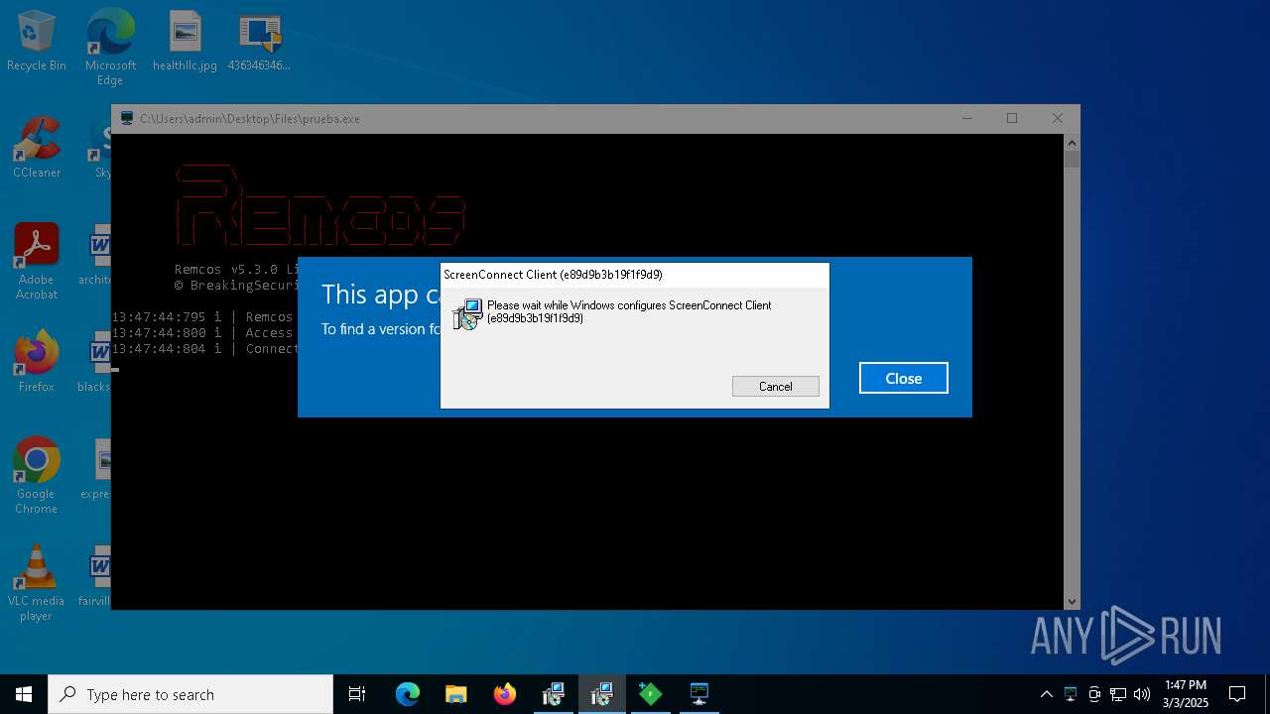Click the installer icon in the ScreenConnect dialog
This screenshot has width=1270, height=714.
pos(466,314)
